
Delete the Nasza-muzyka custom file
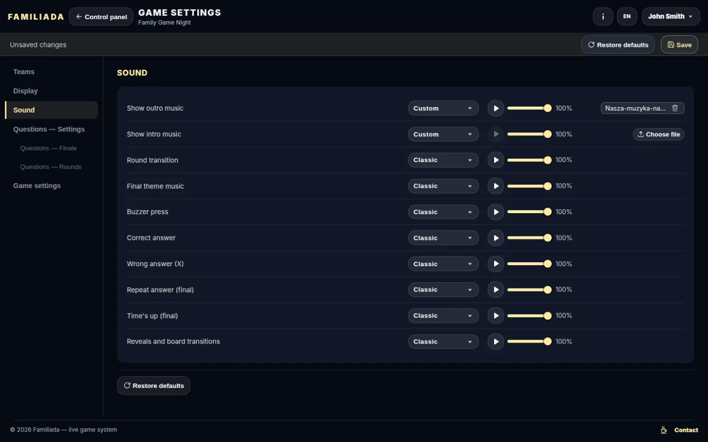675,108
